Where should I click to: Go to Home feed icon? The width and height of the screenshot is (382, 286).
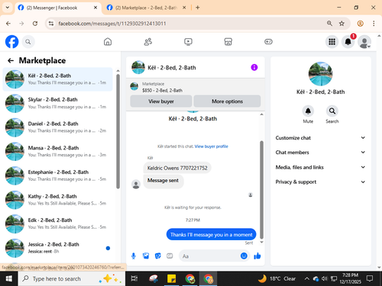point(108,42)
